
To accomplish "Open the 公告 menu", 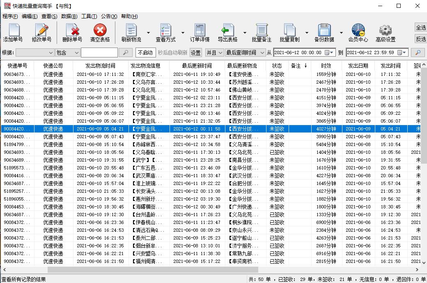I will [x=108, y=16].
